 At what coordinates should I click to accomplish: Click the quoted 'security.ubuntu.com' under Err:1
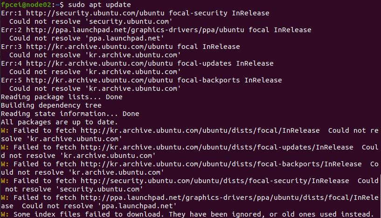click(x=129, y=21)
